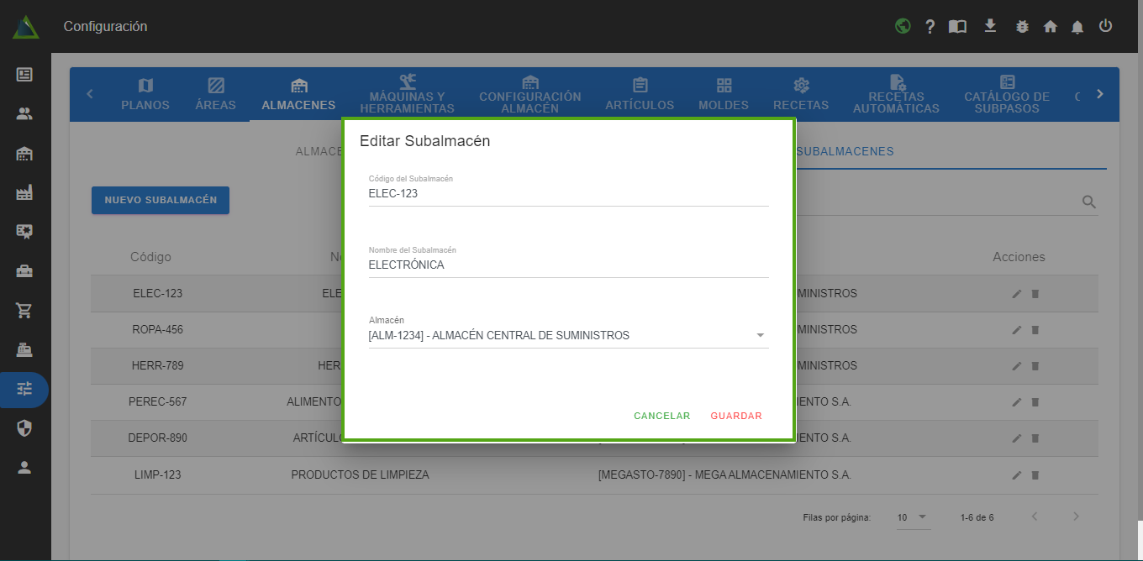This screenshot has width=1143, height=561.
Task: Open rows per page dropdown
Action: (912, 517)
